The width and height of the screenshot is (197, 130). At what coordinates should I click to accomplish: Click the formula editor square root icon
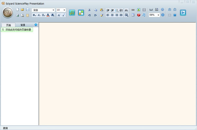coord(72,13)
